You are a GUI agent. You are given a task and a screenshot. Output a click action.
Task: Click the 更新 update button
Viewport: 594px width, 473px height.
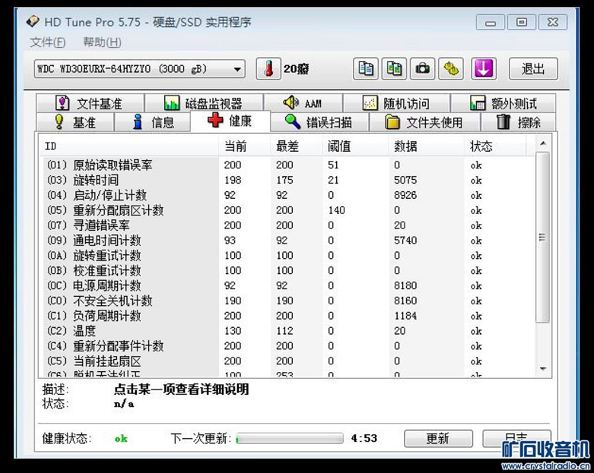[x=438, y=438]
